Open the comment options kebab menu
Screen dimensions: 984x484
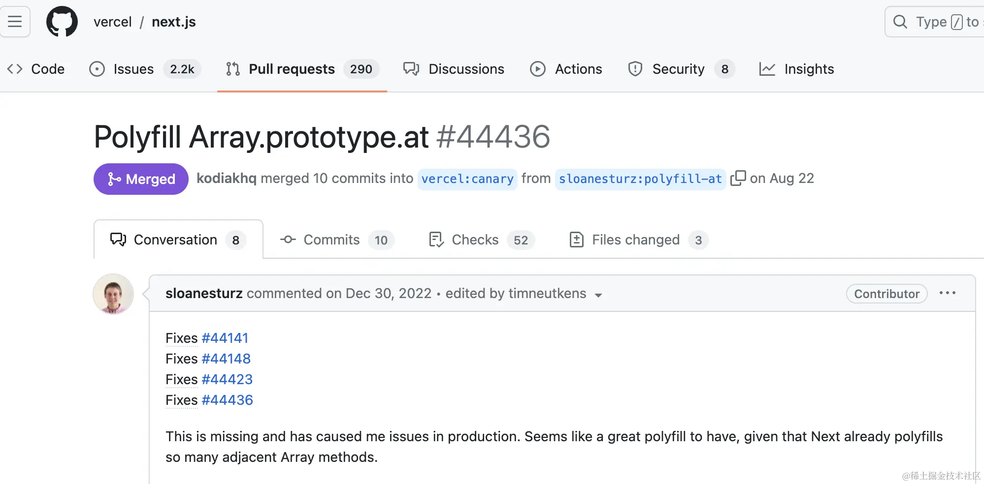pyautogui.click(x=948, y=293)
